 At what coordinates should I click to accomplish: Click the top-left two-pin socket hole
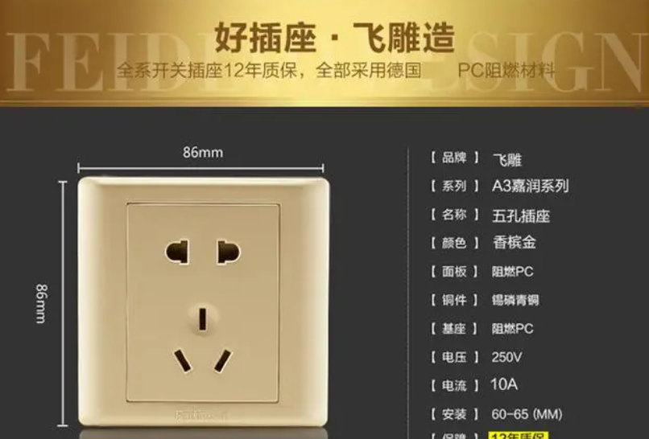(178, 252)
